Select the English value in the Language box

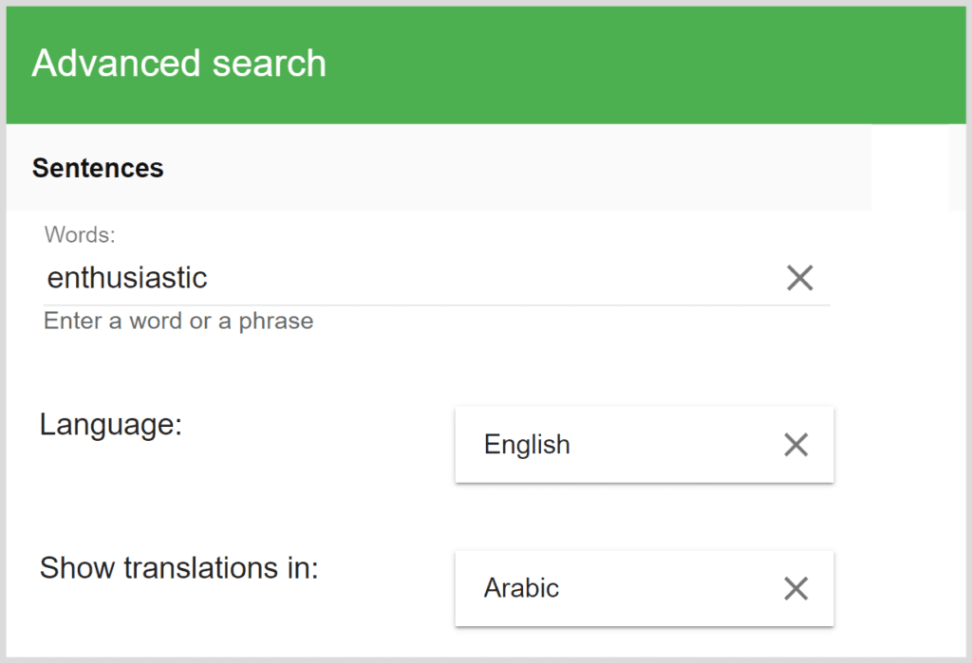pos(528,444)
